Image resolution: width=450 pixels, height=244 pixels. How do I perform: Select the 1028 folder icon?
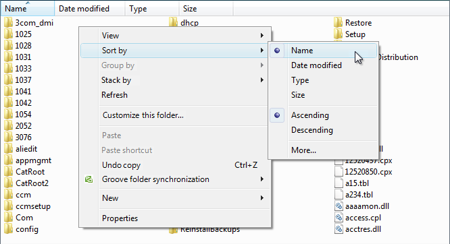(x=8, y=46)
